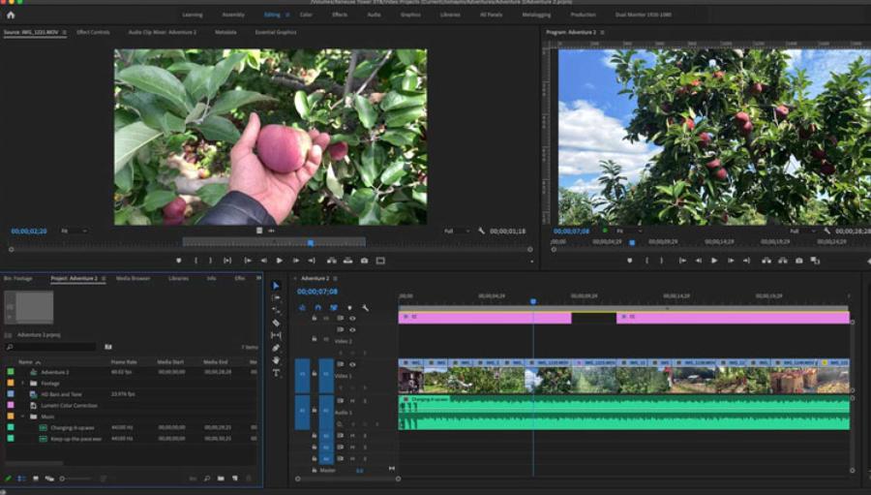The height and width of the screenshot is (495, 871).
Task: Toggle Video 1 track output eye
Action: click(352, 365)
